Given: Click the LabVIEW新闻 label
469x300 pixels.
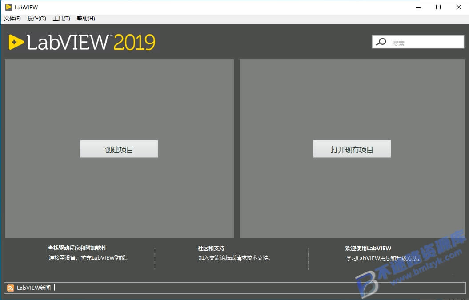Looking at the screenshot, I should click(x=34, y=288).
